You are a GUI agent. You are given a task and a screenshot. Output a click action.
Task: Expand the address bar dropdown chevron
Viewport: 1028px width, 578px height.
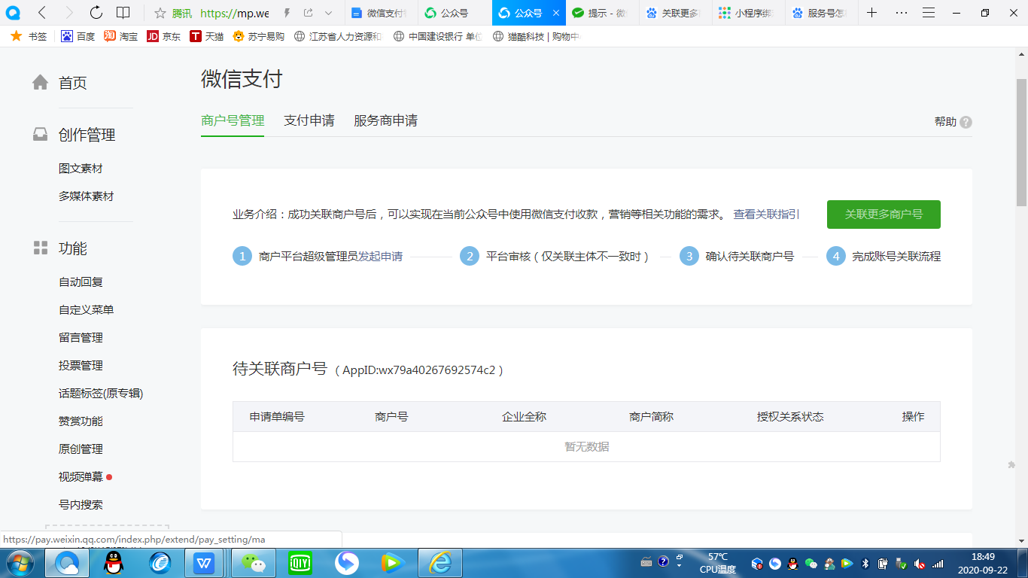pyautogui.click(x=328, y=13)
